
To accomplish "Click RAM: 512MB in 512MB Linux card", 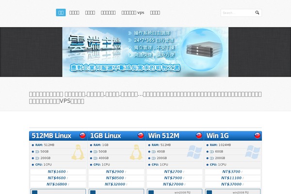I will pyautogui.click(x=45, y=145).
